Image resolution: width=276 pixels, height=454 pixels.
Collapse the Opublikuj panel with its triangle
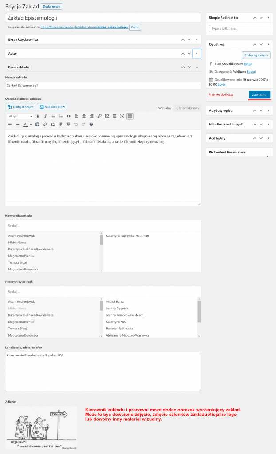click(x=268, y=45)
